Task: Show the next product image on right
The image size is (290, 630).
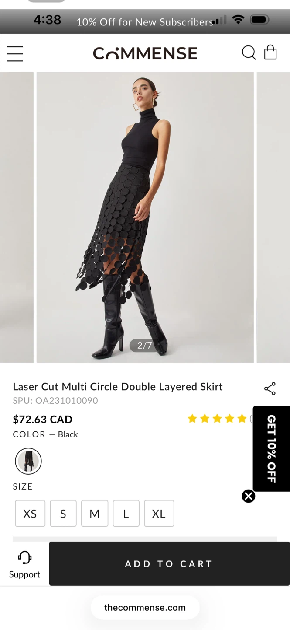Action: click(273, 217)
